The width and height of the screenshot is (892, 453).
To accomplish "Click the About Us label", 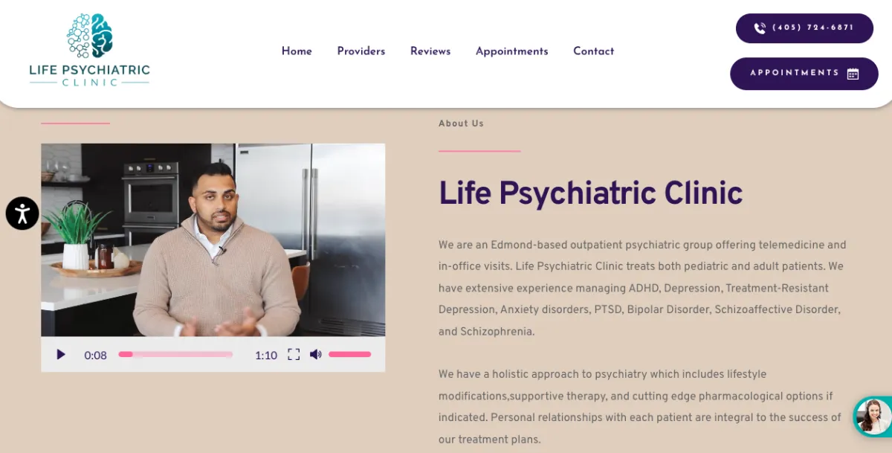I will coord(461,123).
